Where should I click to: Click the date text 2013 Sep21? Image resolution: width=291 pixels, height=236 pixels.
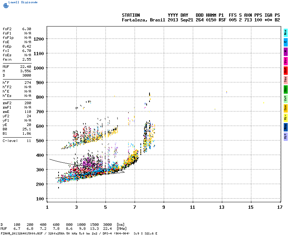(180, 20)
